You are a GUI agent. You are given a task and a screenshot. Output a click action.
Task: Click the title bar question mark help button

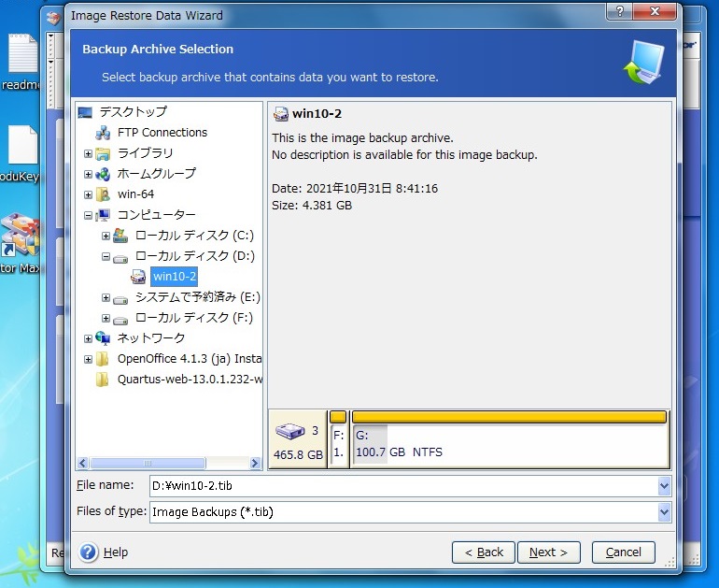click(x=619, y=11)
